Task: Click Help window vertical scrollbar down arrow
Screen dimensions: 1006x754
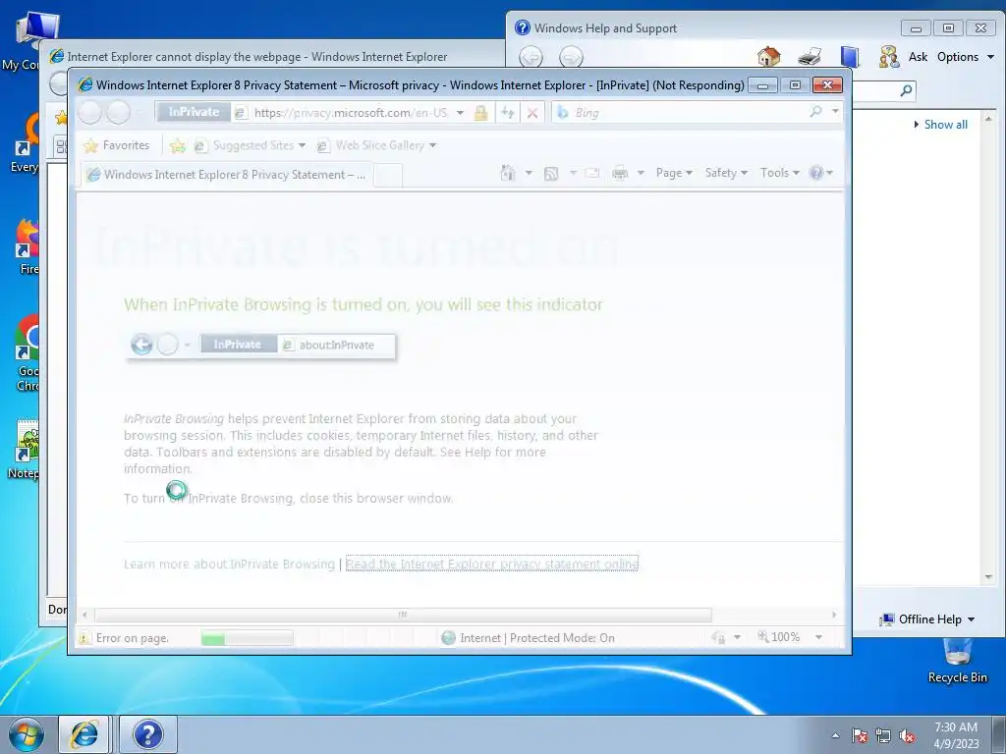Action: pos(988,577)
